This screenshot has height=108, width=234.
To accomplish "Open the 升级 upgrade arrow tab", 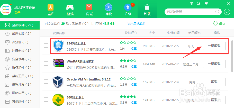I will 128,10.
